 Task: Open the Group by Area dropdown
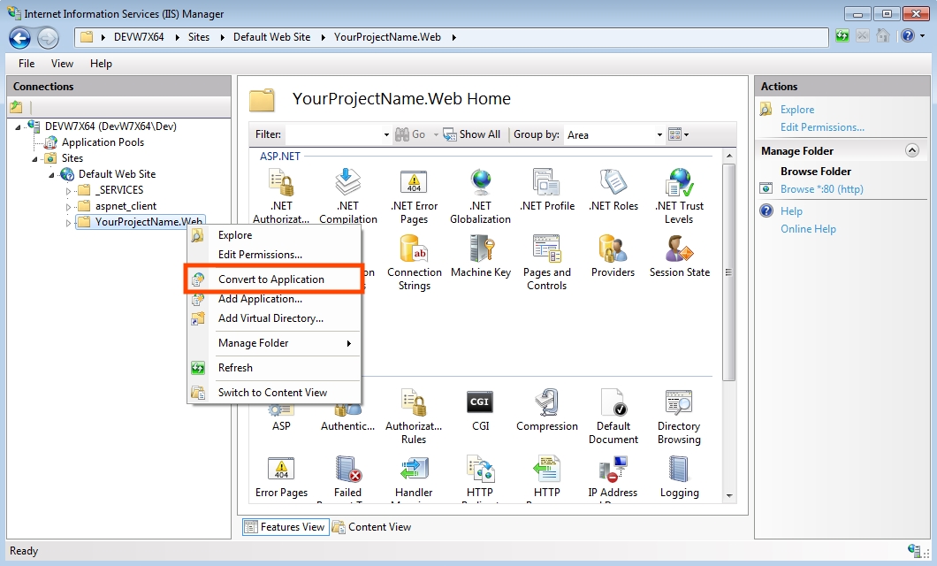[614, 134]
